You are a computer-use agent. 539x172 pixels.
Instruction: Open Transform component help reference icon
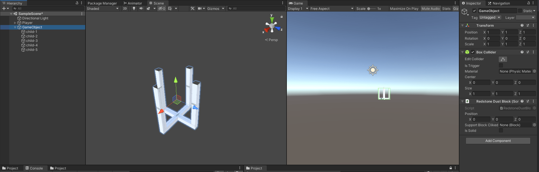pos(522,25)
